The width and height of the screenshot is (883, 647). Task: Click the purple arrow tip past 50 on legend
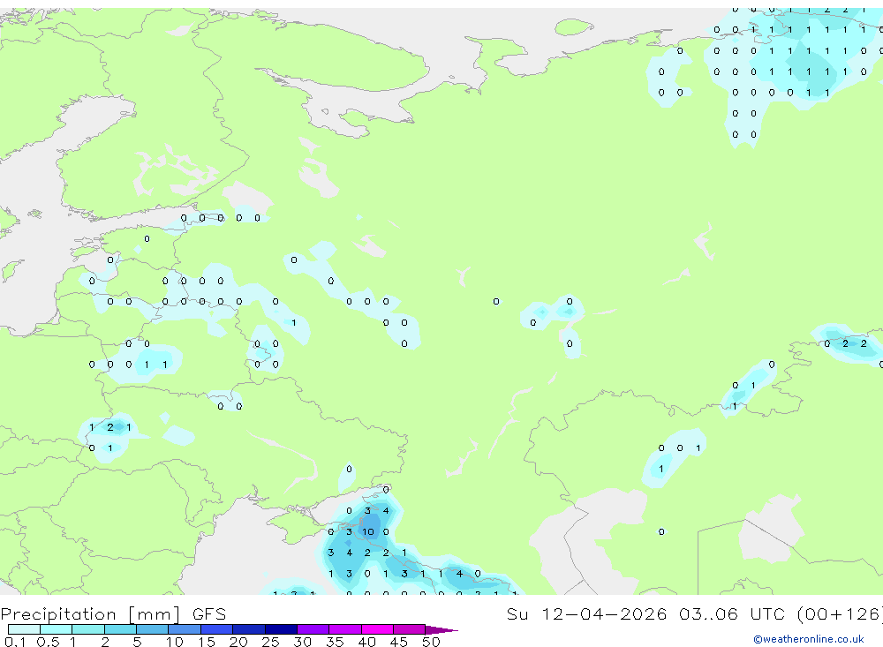pos(442,629)
